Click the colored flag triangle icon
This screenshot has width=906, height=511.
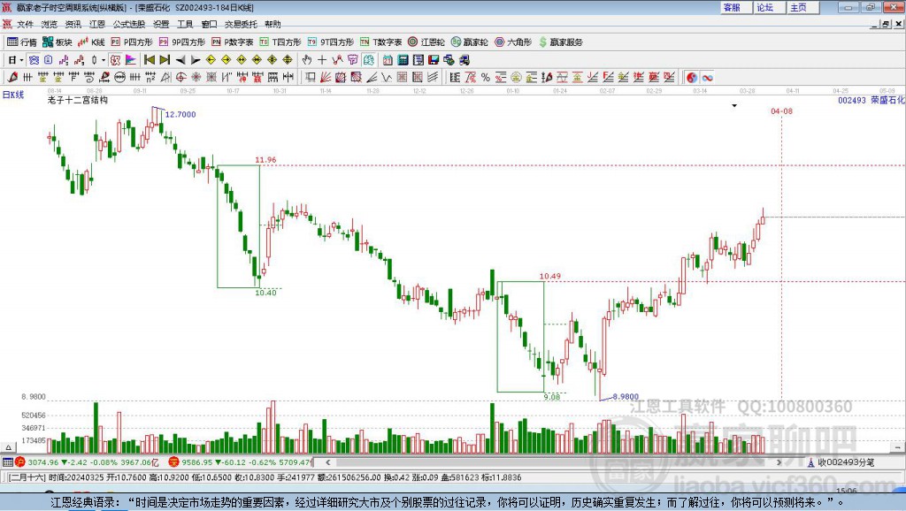[x=131, y=60]
